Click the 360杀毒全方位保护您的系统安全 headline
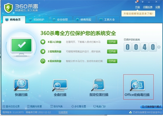This screenshot has width=163, height=116. coord(78,33)
